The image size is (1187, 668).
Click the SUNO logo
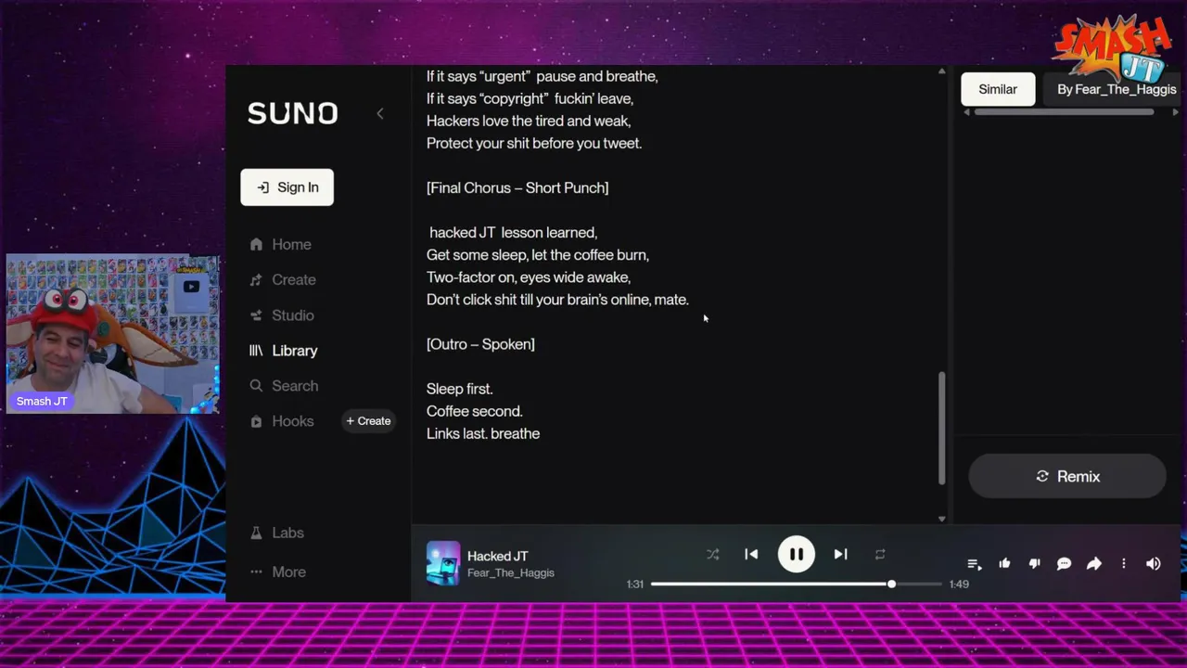(292, 113)
